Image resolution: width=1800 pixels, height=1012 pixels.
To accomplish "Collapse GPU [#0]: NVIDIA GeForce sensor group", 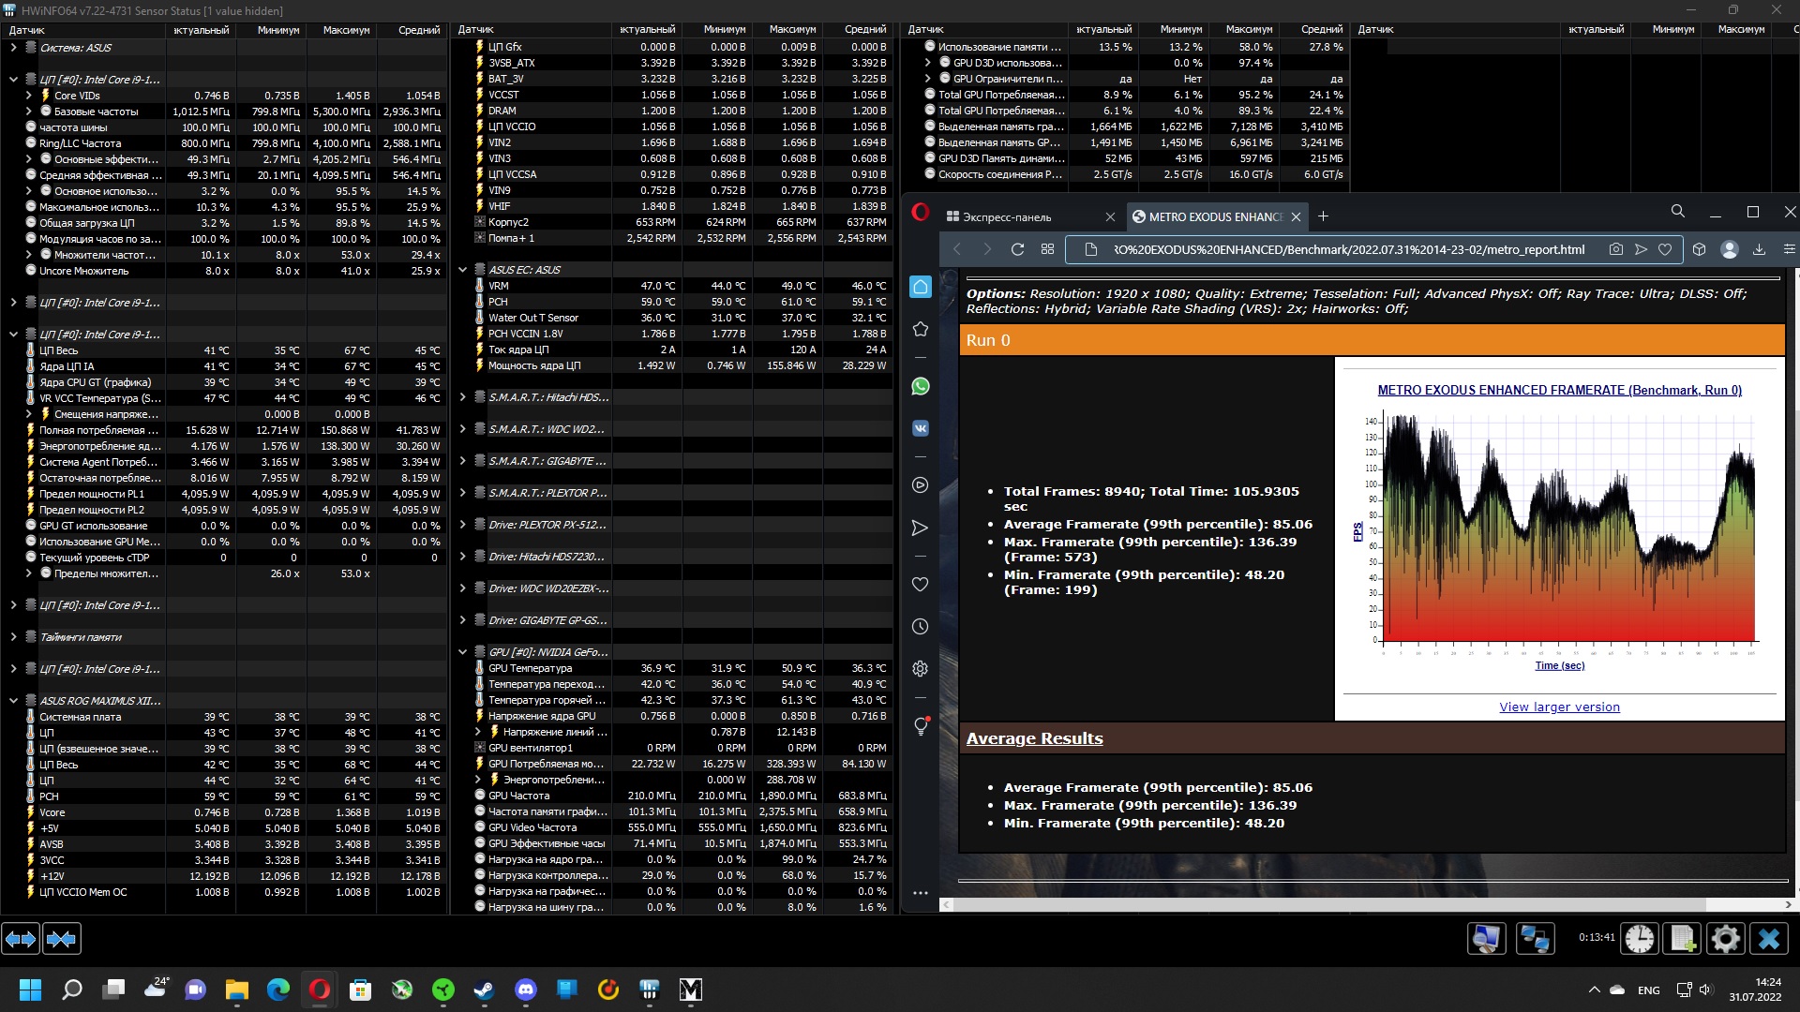I will pyautogui.click(x=462, y=652).
